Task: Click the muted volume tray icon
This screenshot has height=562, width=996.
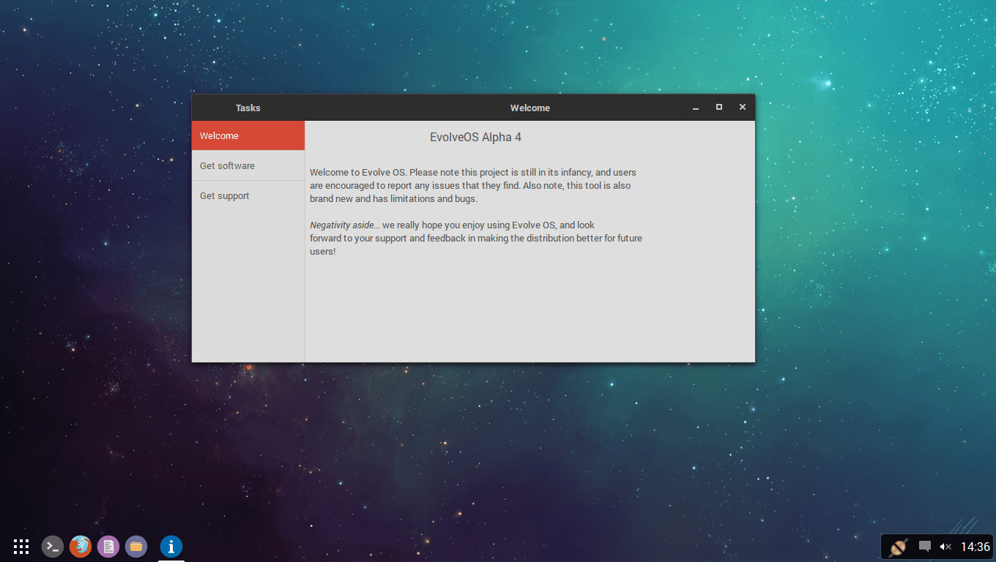Action: coord(945,547)
